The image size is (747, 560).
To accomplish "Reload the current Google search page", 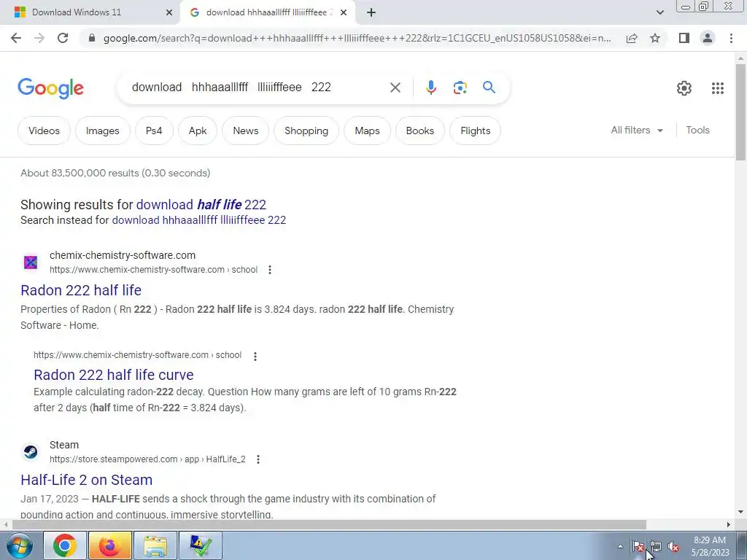I will 63,38.
